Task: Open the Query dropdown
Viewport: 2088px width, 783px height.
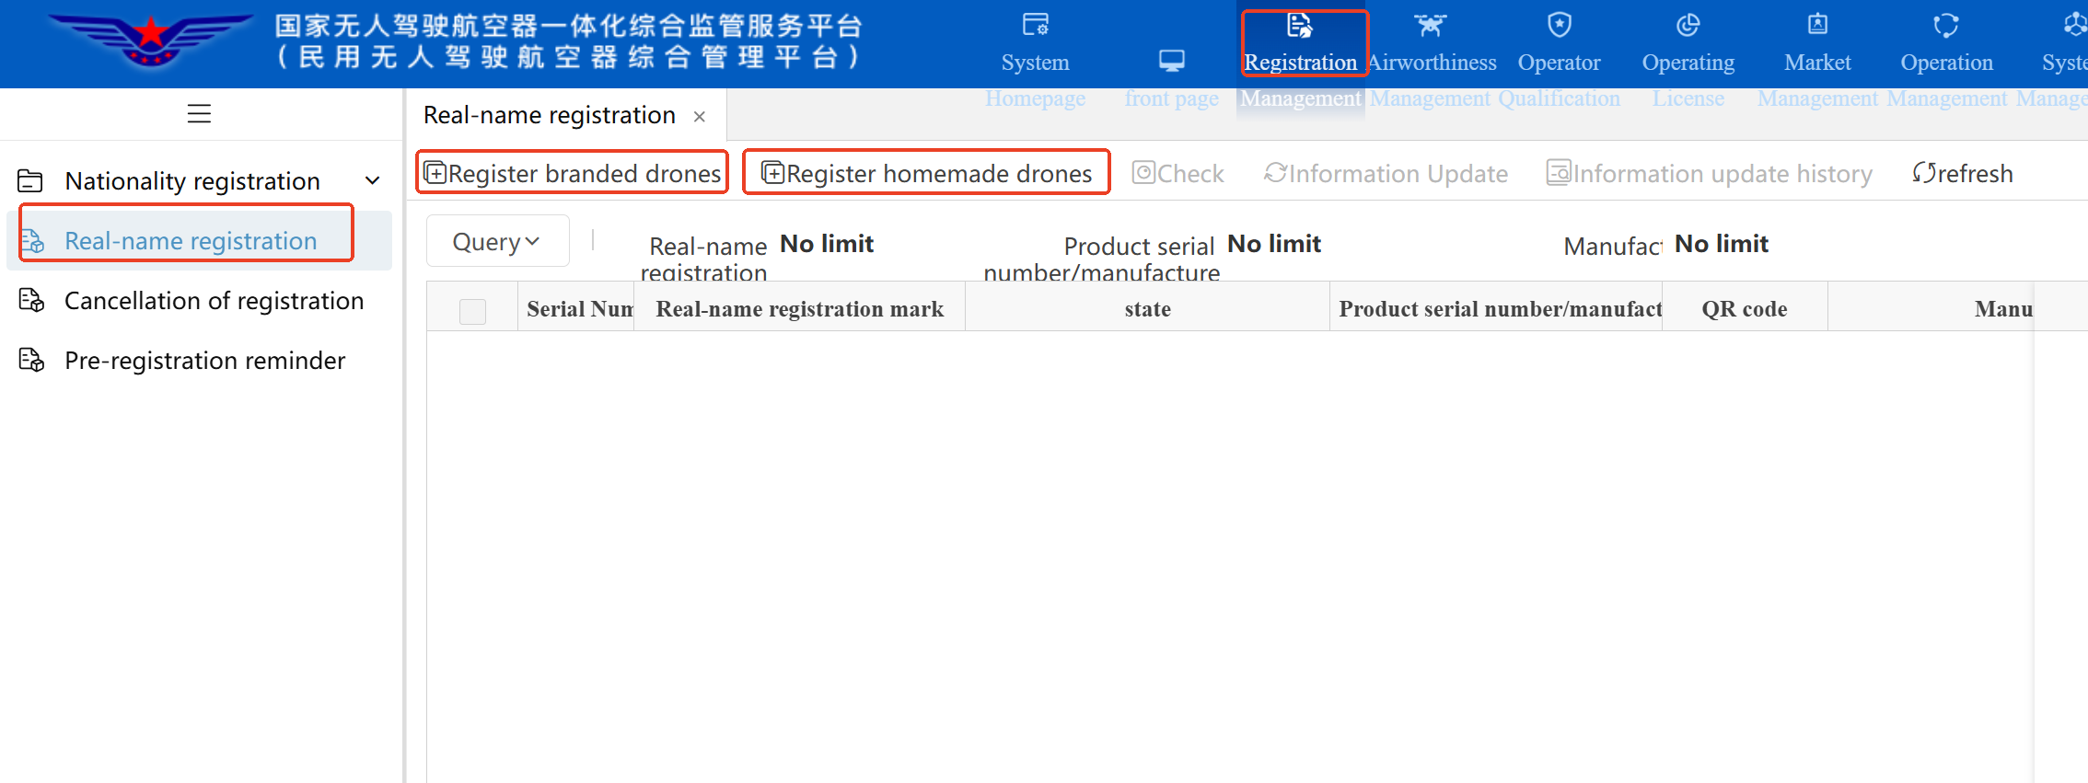Action: click(x=497, y=241)
